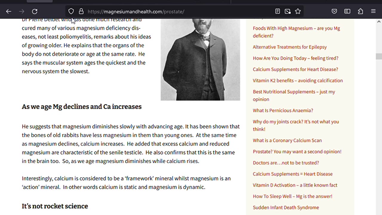Open 'Alternative Treatments for Epilepsy' link

290,47
